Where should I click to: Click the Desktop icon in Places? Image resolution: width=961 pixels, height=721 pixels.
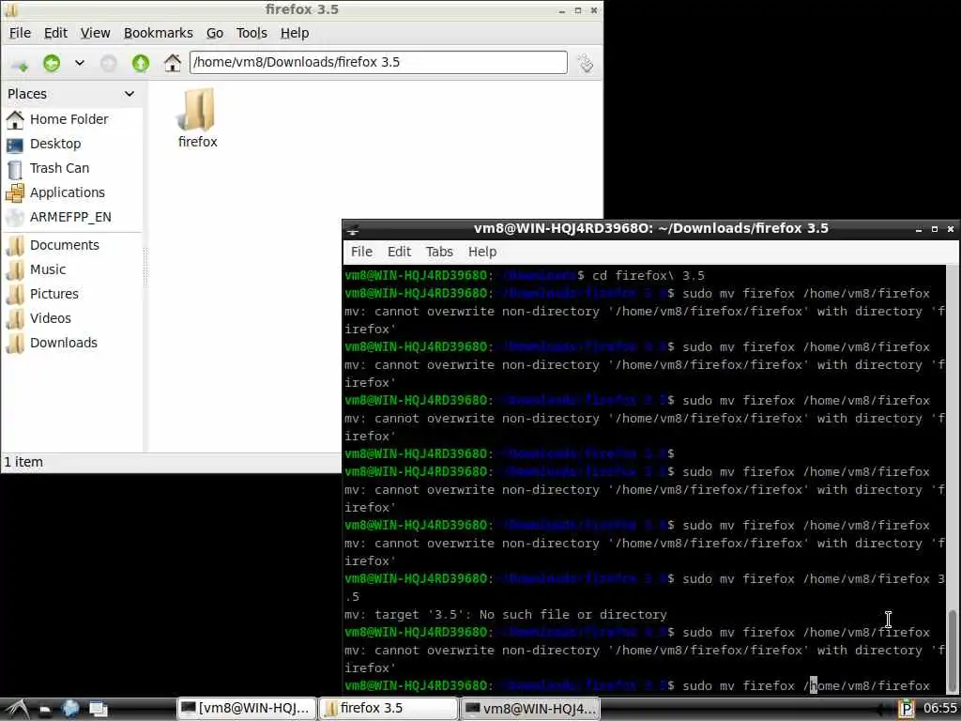[x=15, y=145]
